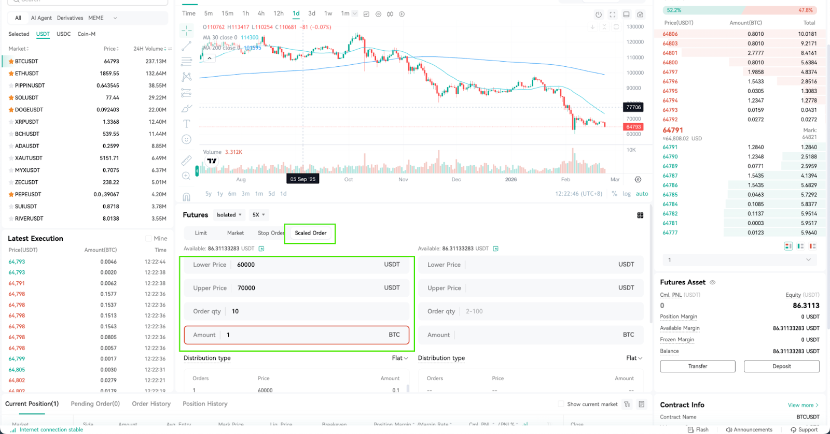Switch order book to sell-only view
830x434 pixels.
pos(812,246)
